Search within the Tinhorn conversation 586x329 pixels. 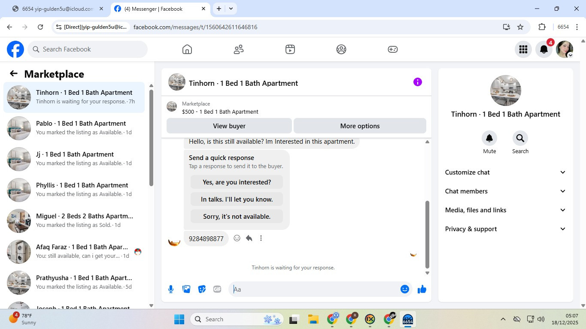[520, 138]
